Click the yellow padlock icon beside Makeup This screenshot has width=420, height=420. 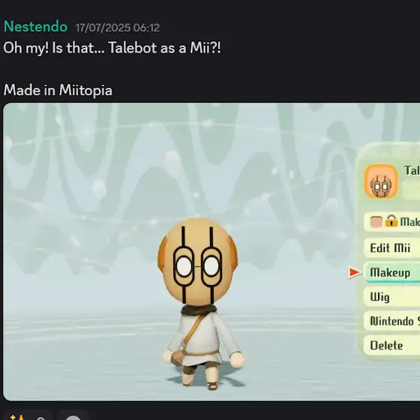pyautogui.click(x=391, y=221)
